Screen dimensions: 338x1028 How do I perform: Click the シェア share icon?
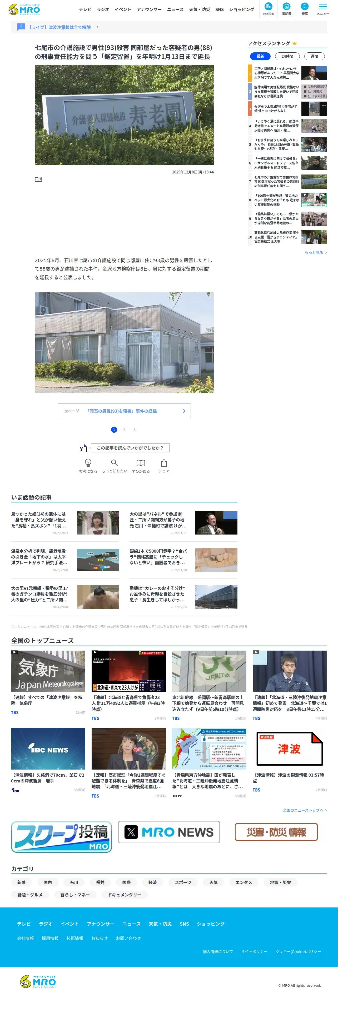click(x=164, y=463)
